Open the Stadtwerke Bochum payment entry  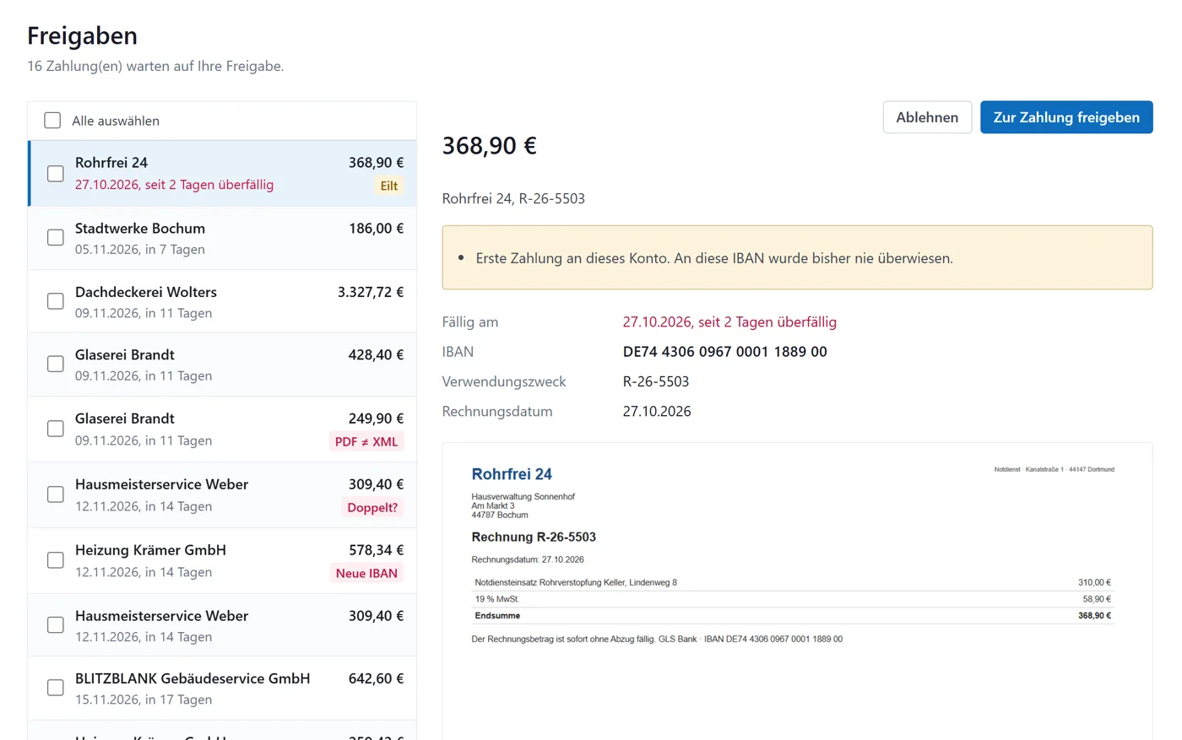coord(223,238)
